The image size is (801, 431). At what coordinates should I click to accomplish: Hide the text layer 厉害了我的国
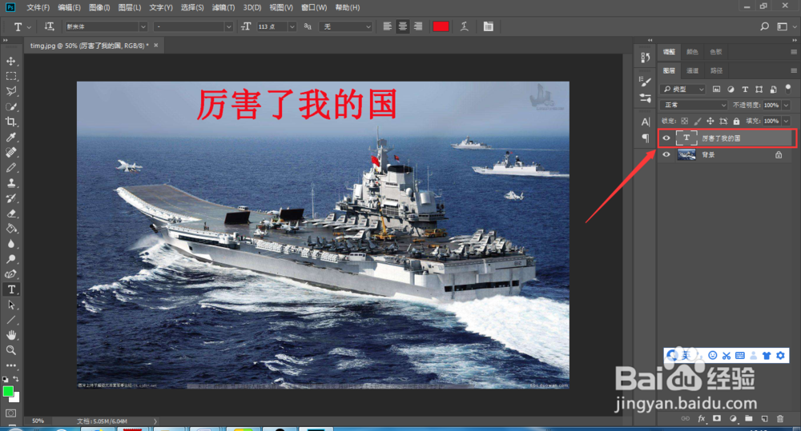[x=666, y=138]
